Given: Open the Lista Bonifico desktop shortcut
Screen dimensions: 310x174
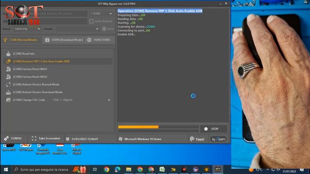Looking at the screenshot, I should (60, 149).
